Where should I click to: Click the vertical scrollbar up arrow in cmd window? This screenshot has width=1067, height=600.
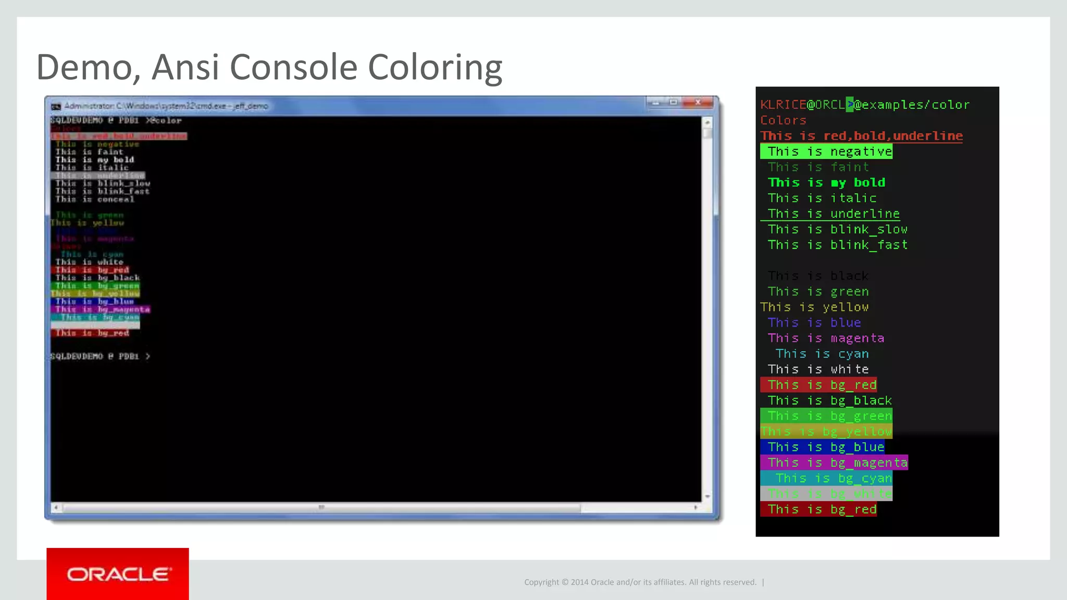707,122
